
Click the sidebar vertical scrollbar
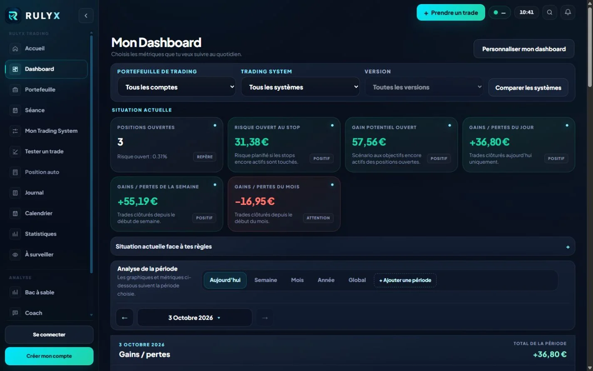[91, 154]
